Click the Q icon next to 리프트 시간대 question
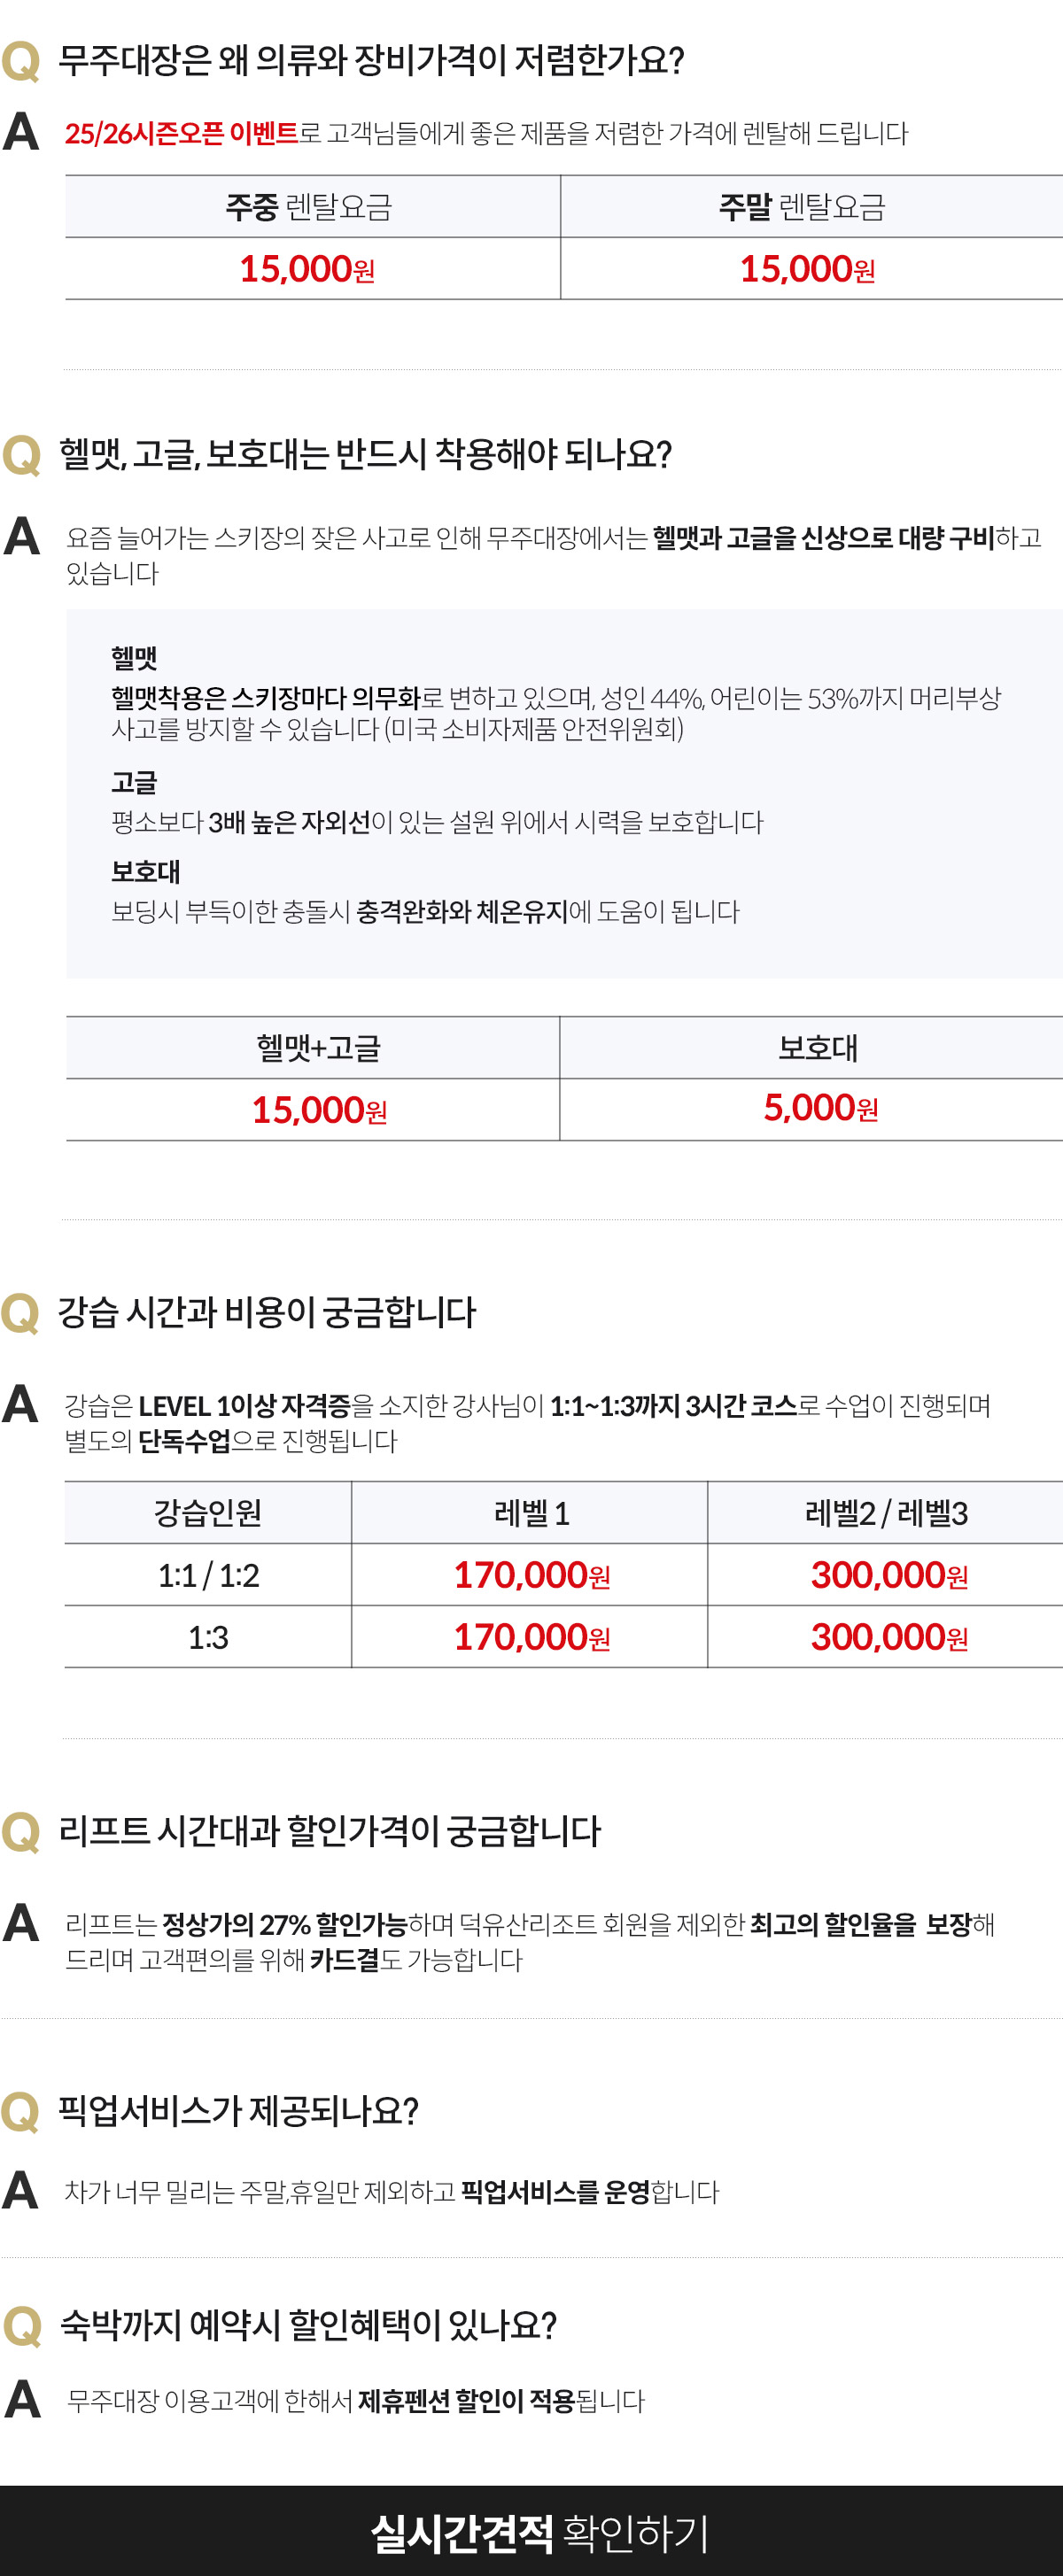The width and height of the screenshot is (1063, 2576). tap(21, 1833)
